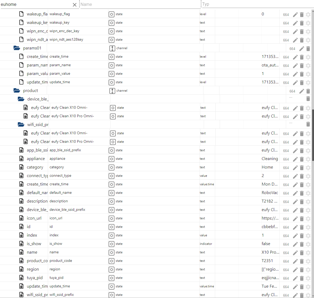
Task: Edit the product channel
Action: (x=302, y=91)
